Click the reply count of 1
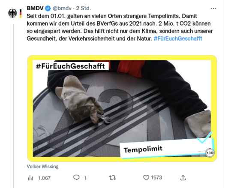This screenshot has width=225, height=188. pos(85,178)
